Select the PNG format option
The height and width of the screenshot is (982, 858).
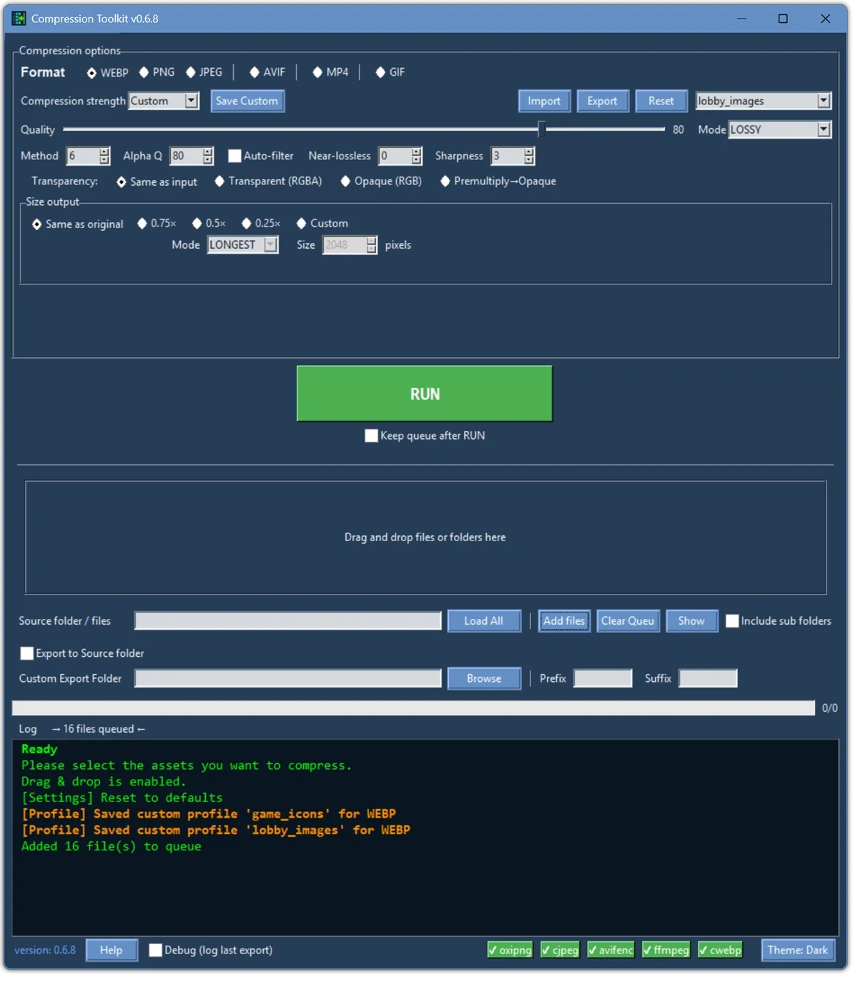point(144,72)
